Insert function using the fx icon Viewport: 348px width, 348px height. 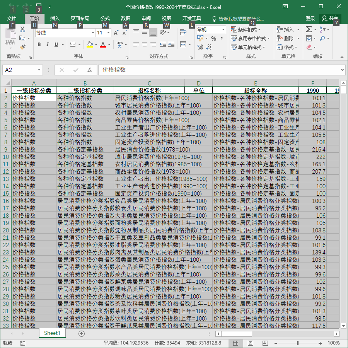(x=89, y=70)
